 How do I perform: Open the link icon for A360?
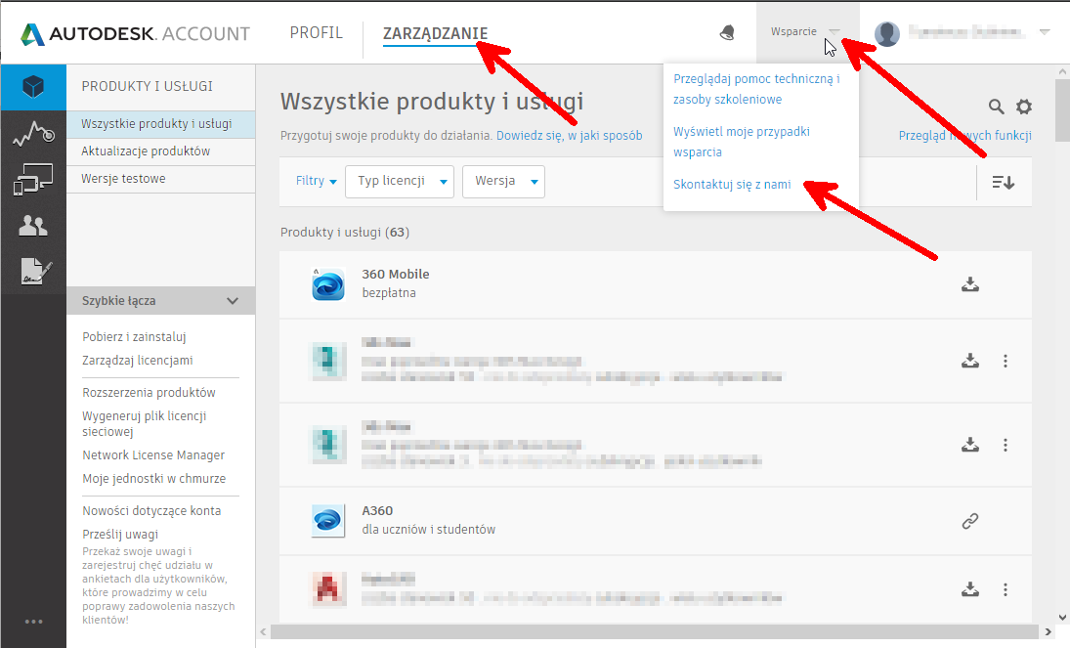[x=970, y=521]
